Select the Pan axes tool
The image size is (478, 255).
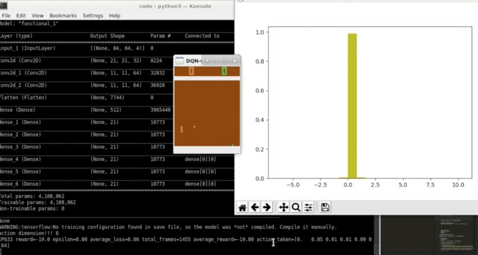(283, 208)
